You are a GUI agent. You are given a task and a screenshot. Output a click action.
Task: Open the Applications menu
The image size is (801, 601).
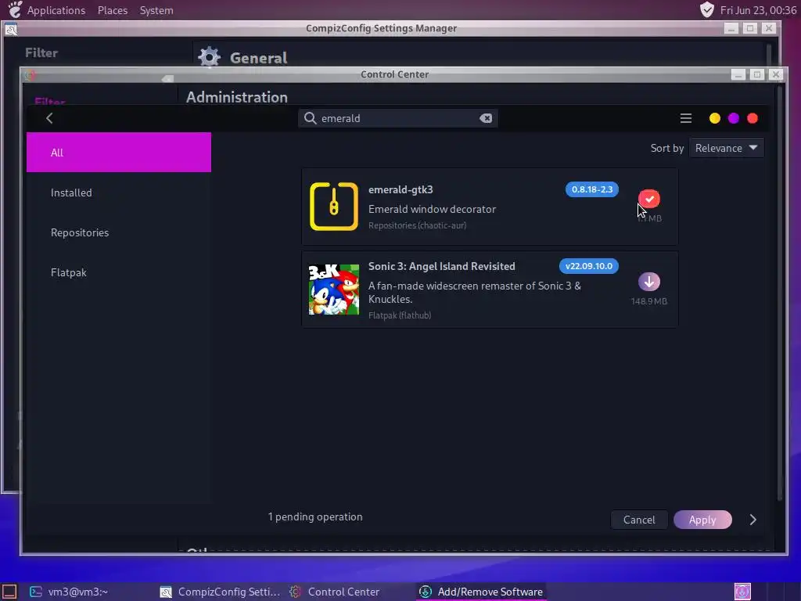(x=56, y=10)
